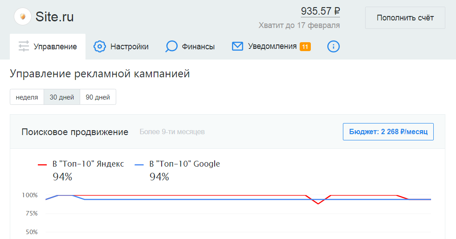Switch to the Настройки tab
Viewport: 456px width, 239px height.
tap(121, 47)
